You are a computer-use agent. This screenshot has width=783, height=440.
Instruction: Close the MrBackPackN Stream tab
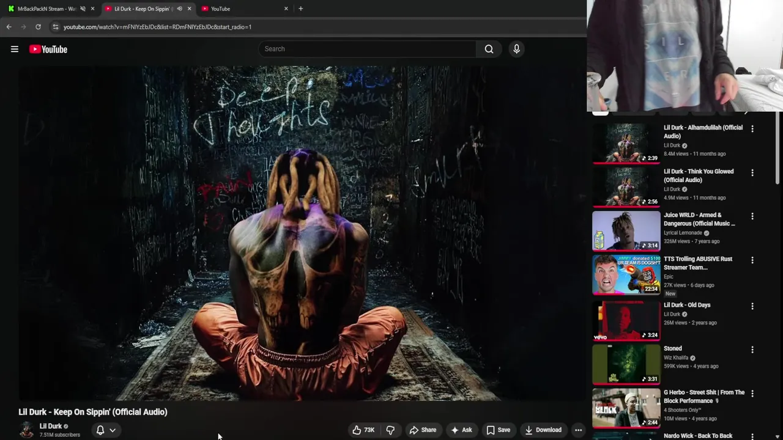pos(92,9)
